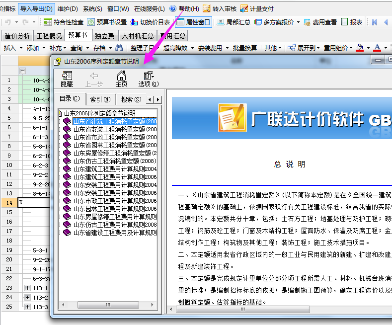392x325 pixels.
Task: Click 计量支付 in menu bar
Action: (257, 9)
